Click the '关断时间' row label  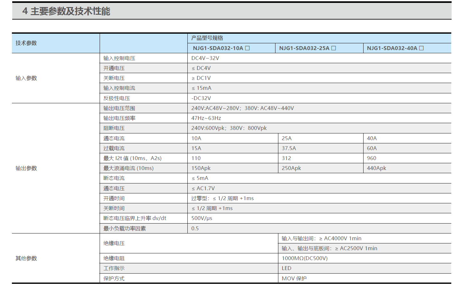coord(114,208)
